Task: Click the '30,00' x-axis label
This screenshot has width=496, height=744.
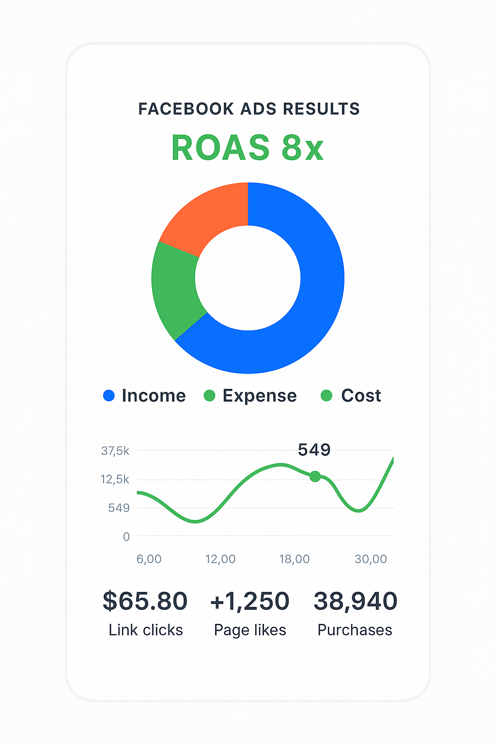Action: point(371,559)
